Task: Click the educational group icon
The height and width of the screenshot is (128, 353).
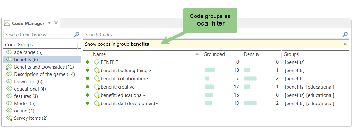Action: tap(9, 89)
